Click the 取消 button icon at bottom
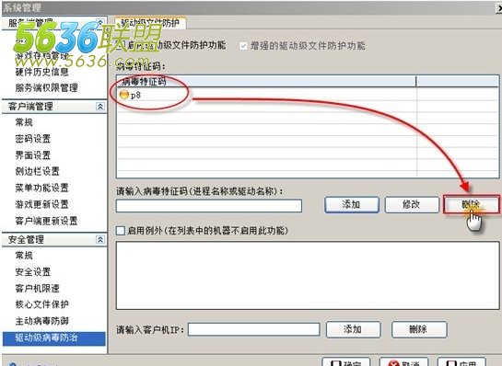 click(x=394, y=364)
